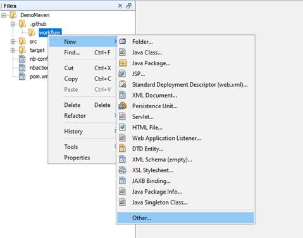Click the Java Singleton Class icon
303x238 pixels.
pyautogui.click(x=123, y=202)
